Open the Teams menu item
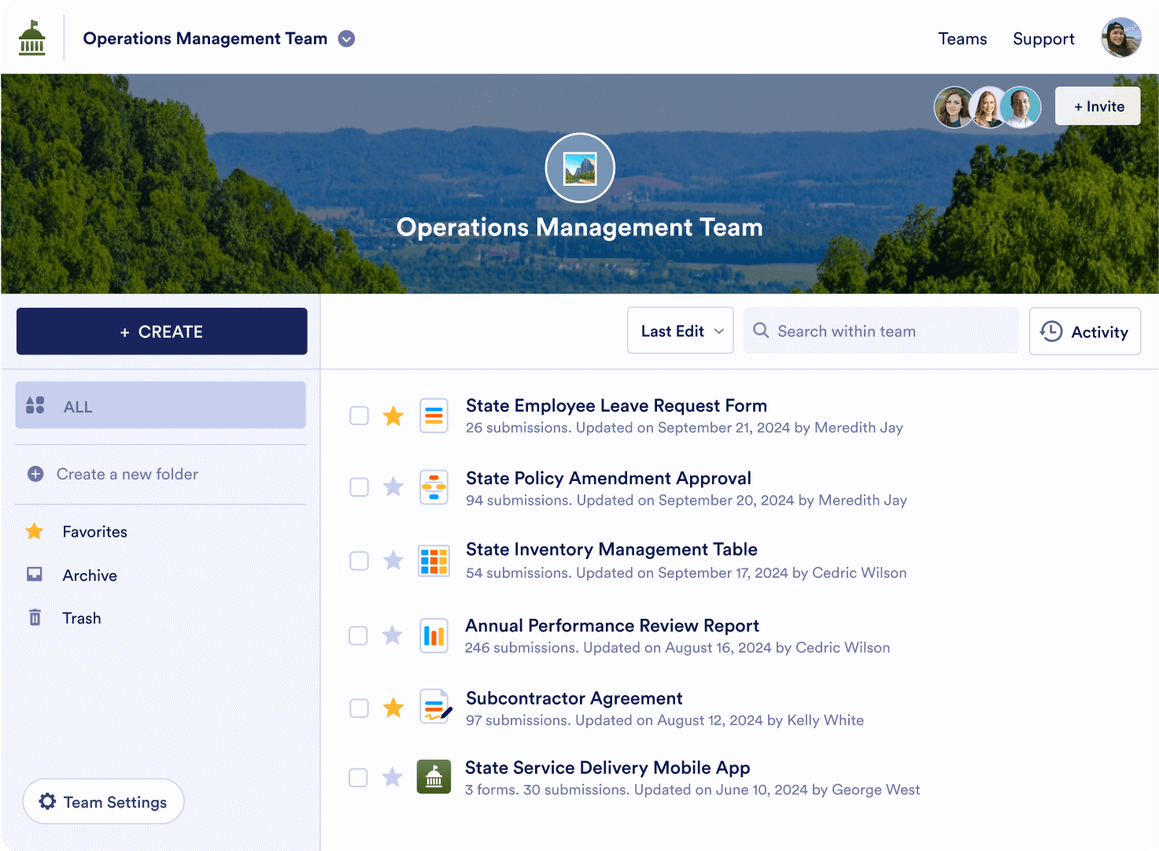This screenshot has height=851, width=1159. pyautogui.click(x=962, y=39)
